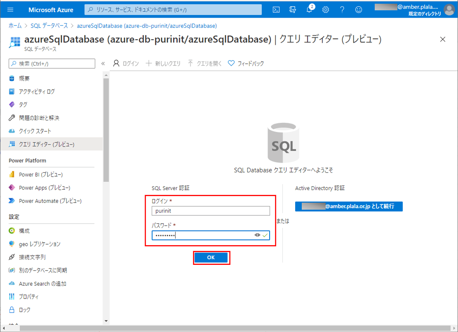The width and height of the screenshot is (458, 332).
Task: Click the ログイン toolbar button
Action: point(126,63)
